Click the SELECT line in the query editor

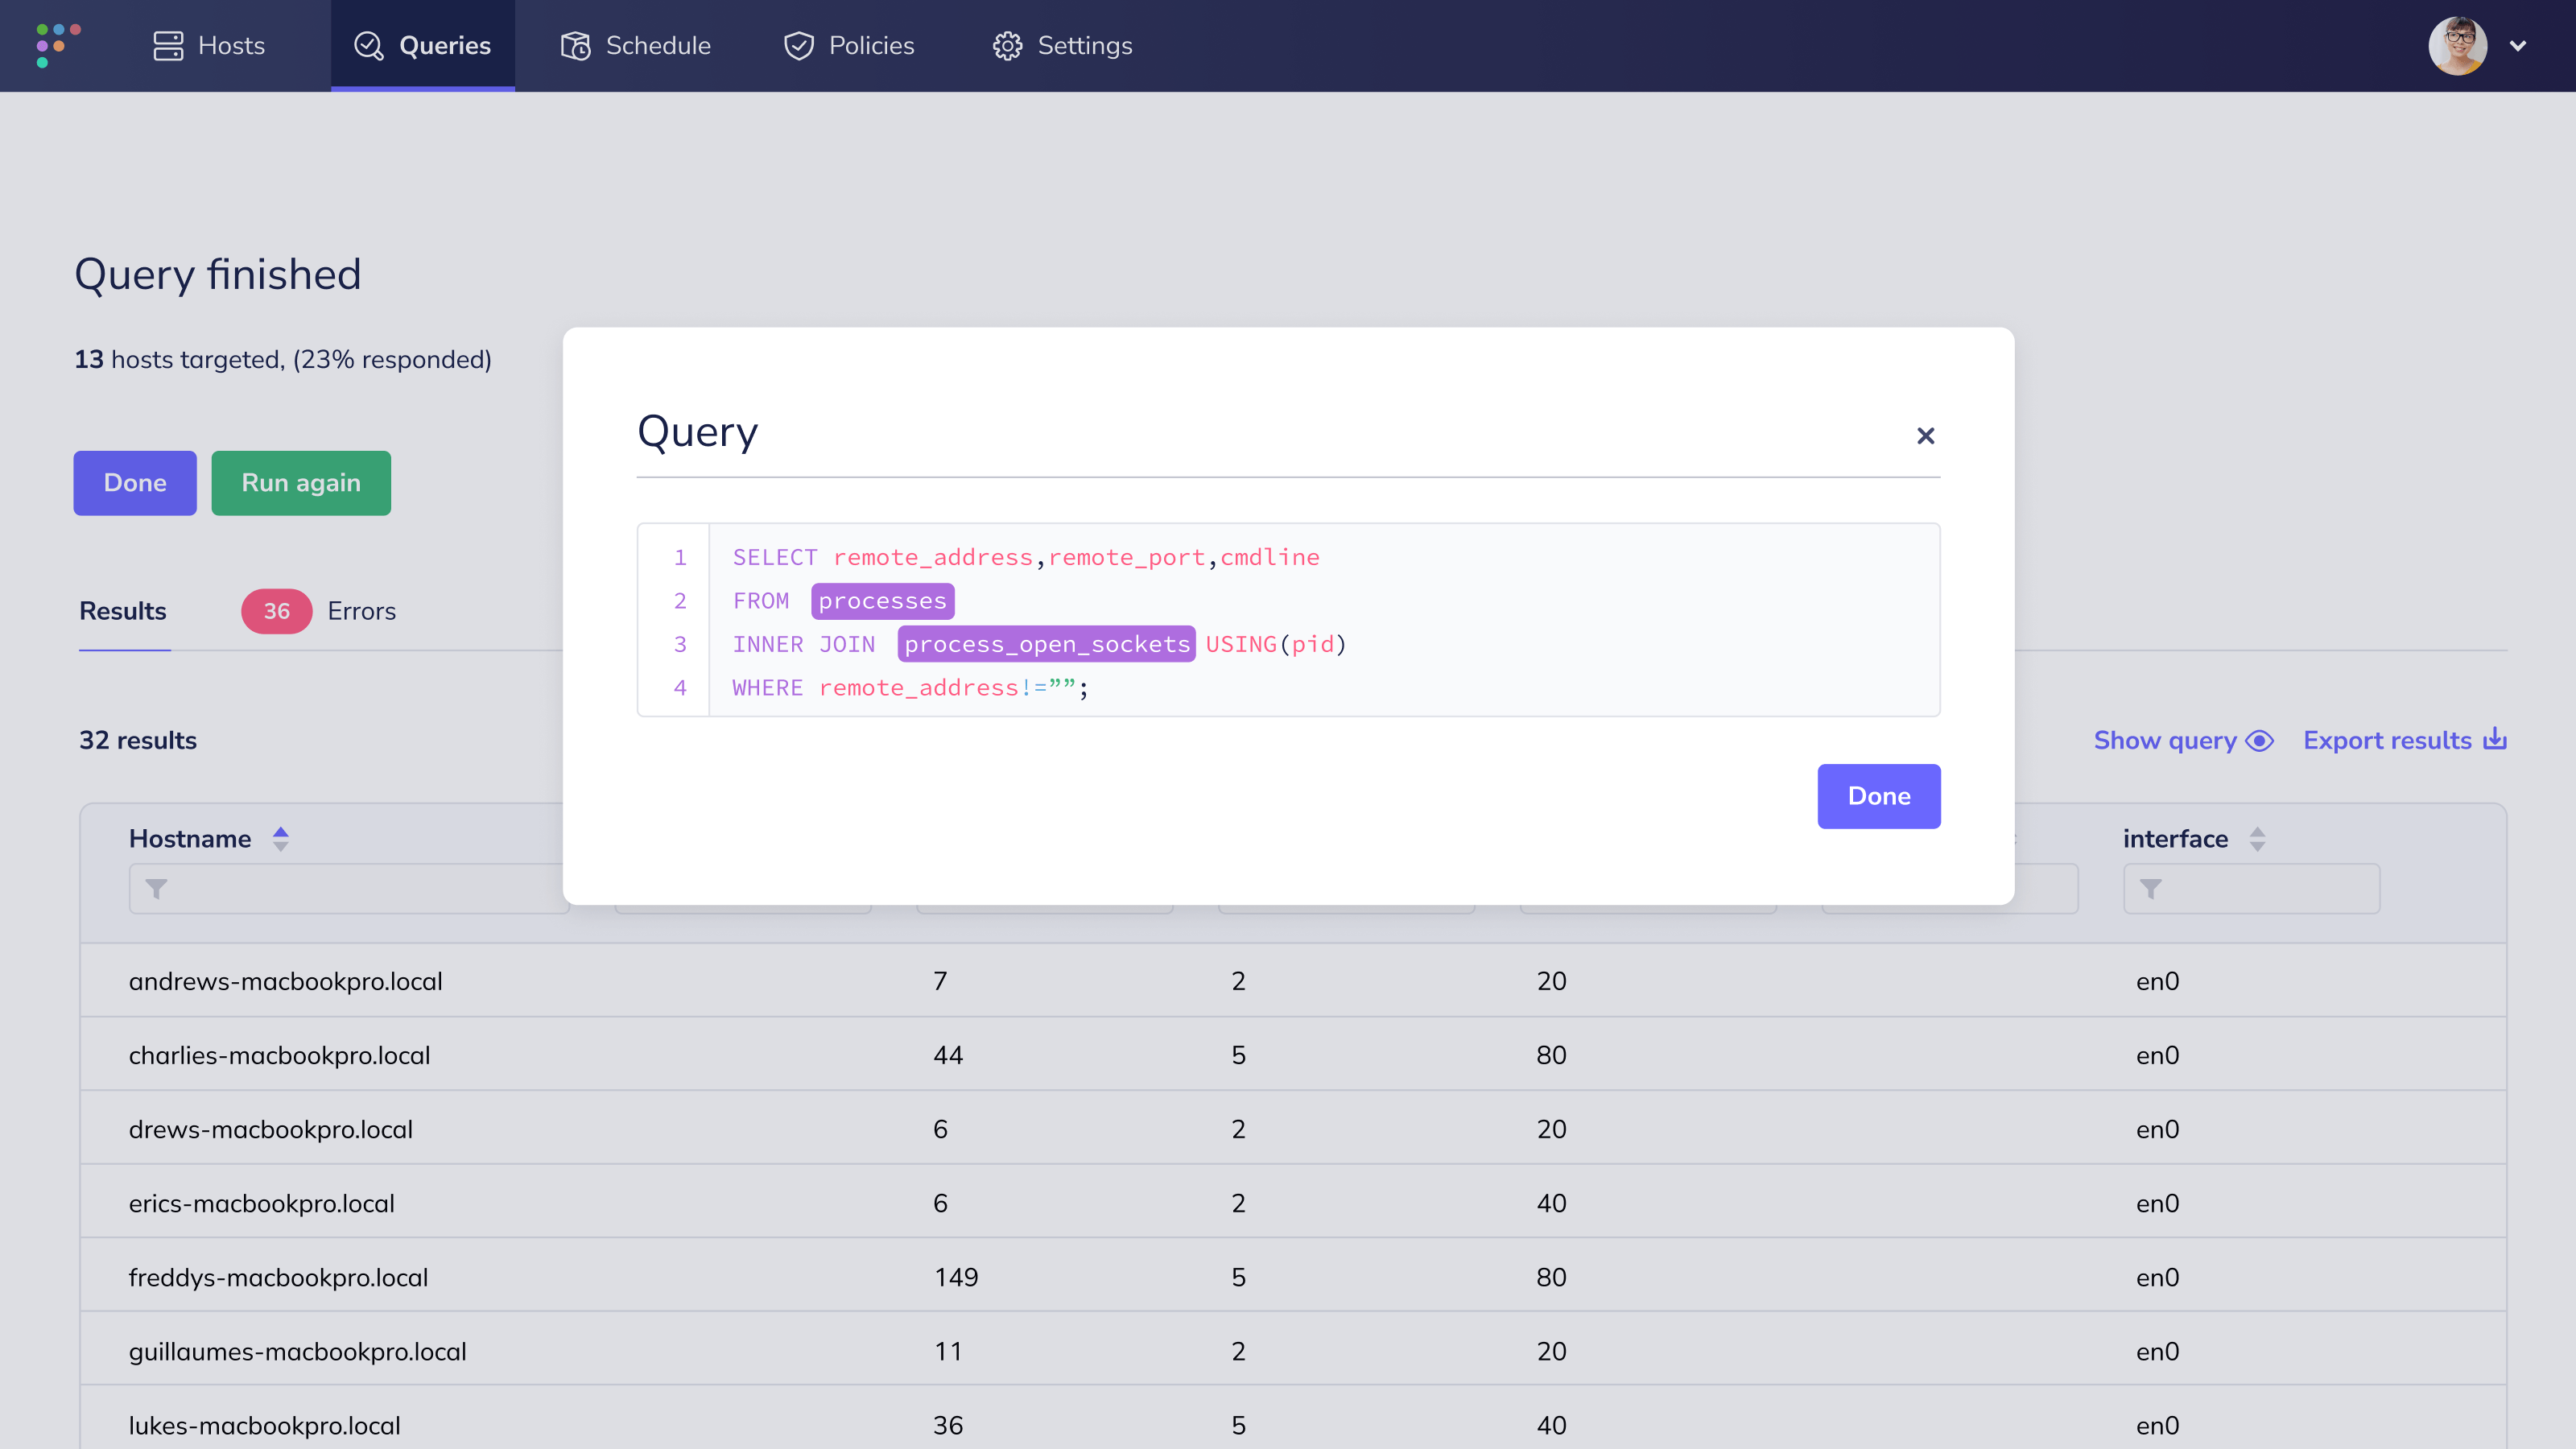(1026, 557)
